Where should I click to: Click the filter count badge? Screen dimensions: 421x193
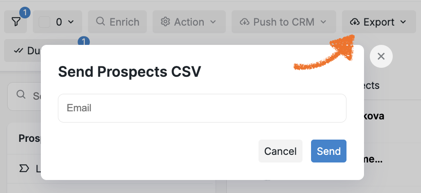point(25,13)
